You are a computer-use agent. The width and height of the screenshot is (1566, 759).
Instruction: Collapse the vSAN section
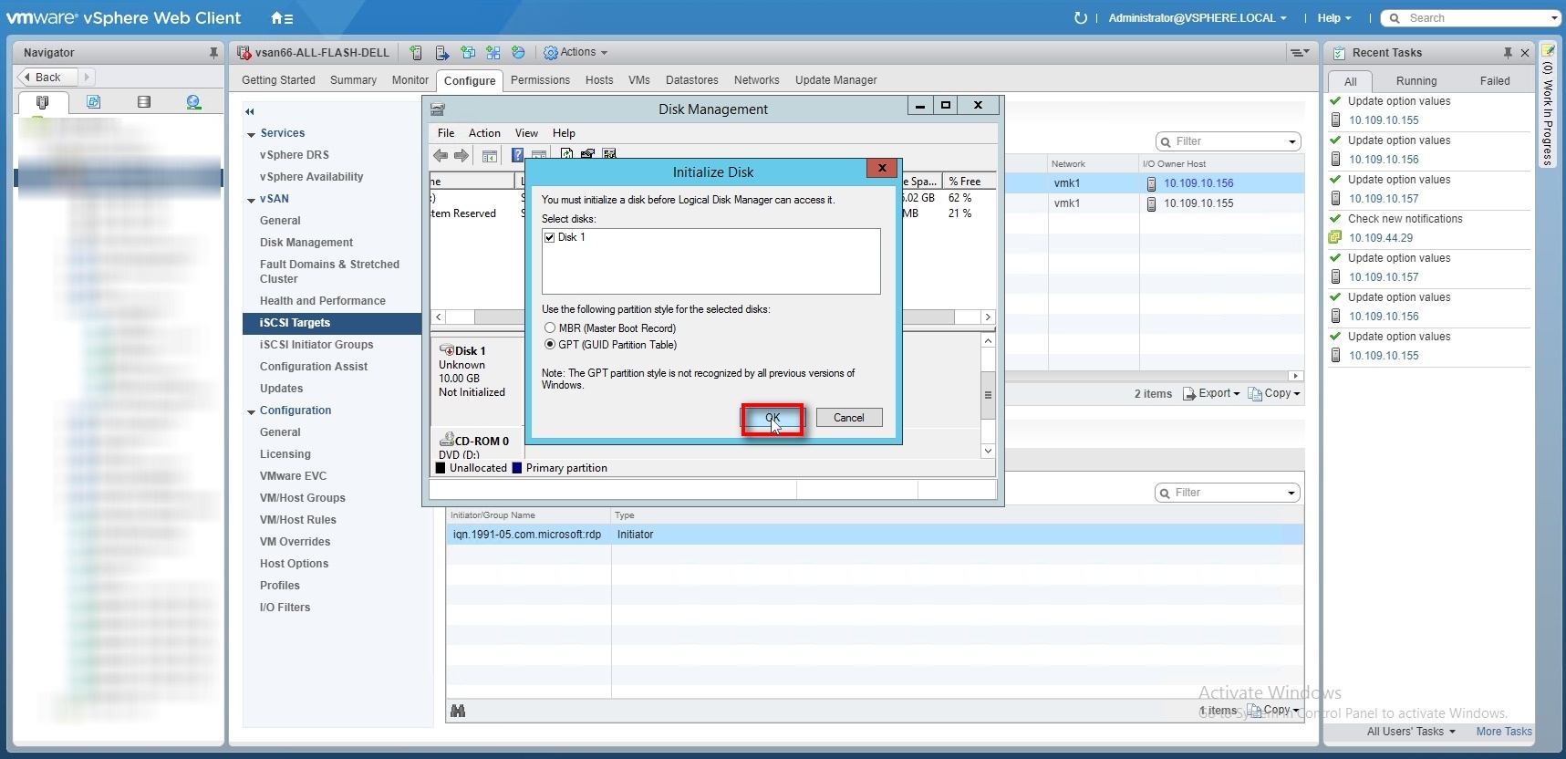coord(251,200)
